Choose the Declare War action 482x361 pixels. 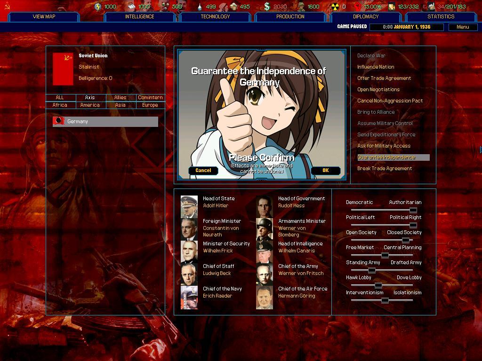[371, 55]
